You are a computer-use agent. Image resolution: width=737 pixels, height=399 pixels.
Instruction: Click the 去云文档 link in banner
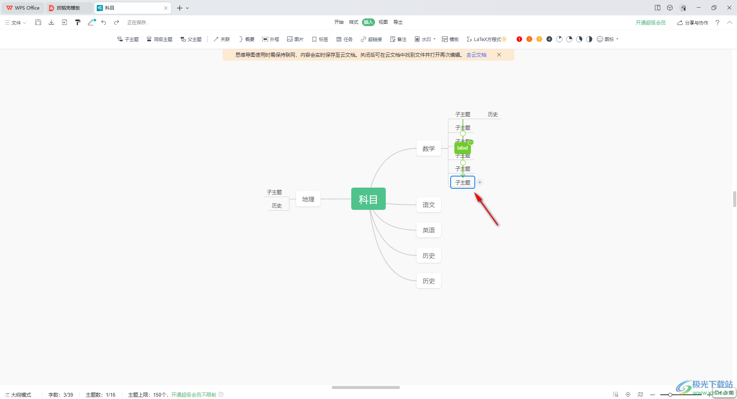476,55
